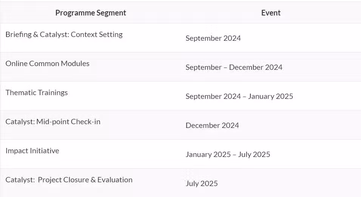
Task: Click the September 2024 – January 2025 cell
Action: [x=271, y=96]
